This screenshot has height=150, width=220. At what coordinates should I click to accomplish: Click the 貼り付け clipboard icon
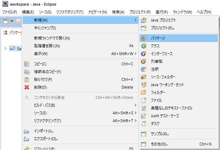(27, 79)
